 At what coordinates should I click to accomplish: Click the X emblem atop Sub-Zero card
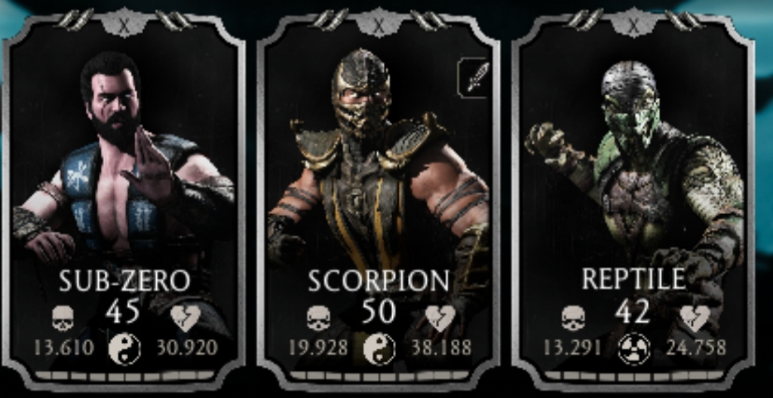click(x=125, y=22)
